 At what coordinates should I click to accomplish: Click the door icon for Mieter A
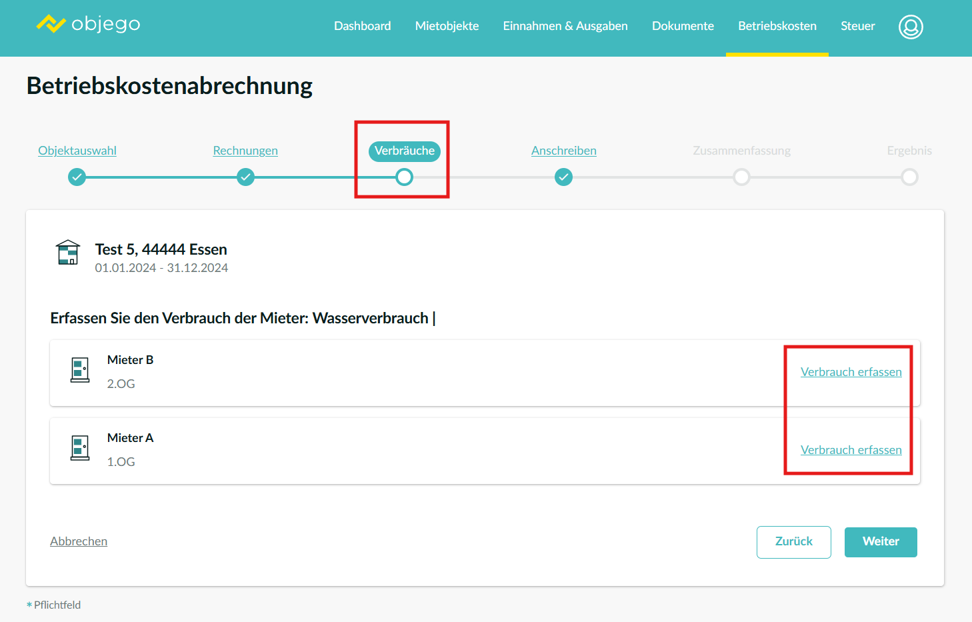pyautogui.click(x=80, y=448)
